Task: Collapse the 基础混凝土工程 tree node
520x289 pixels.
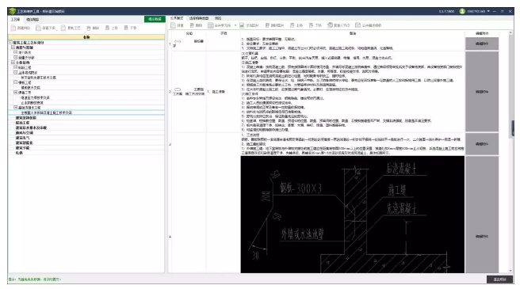Action: 15,108
